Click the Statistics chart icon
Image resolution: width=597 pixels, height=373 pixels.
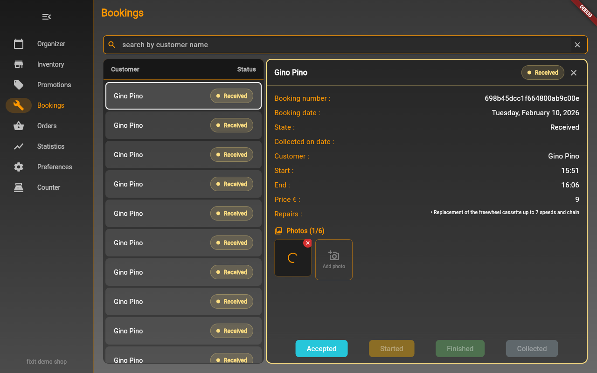pyautogui.click(x=19, y=146)
